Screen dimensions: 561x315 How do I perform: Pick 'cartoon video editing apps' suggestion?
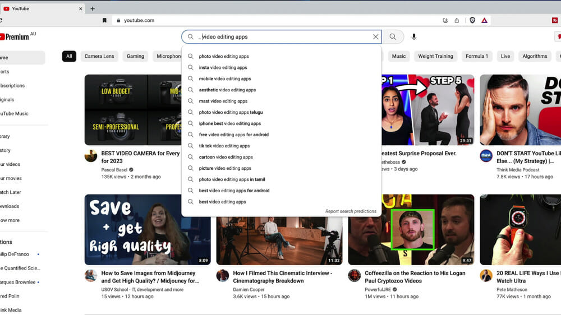226,157
